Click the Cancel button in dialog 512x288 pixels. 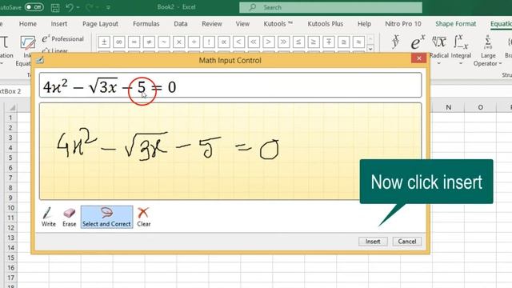pyautogui.click(x=407, y=242)
